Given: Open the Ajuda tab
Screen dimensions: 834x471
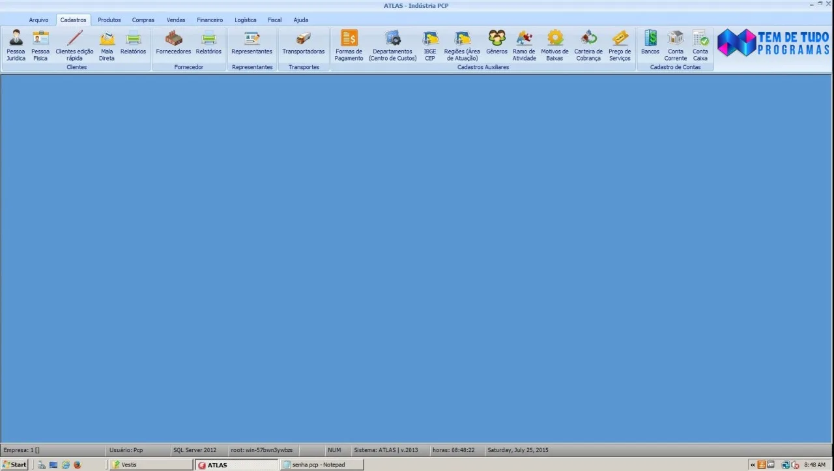Looking at the screenshot, I should (301, 20).
